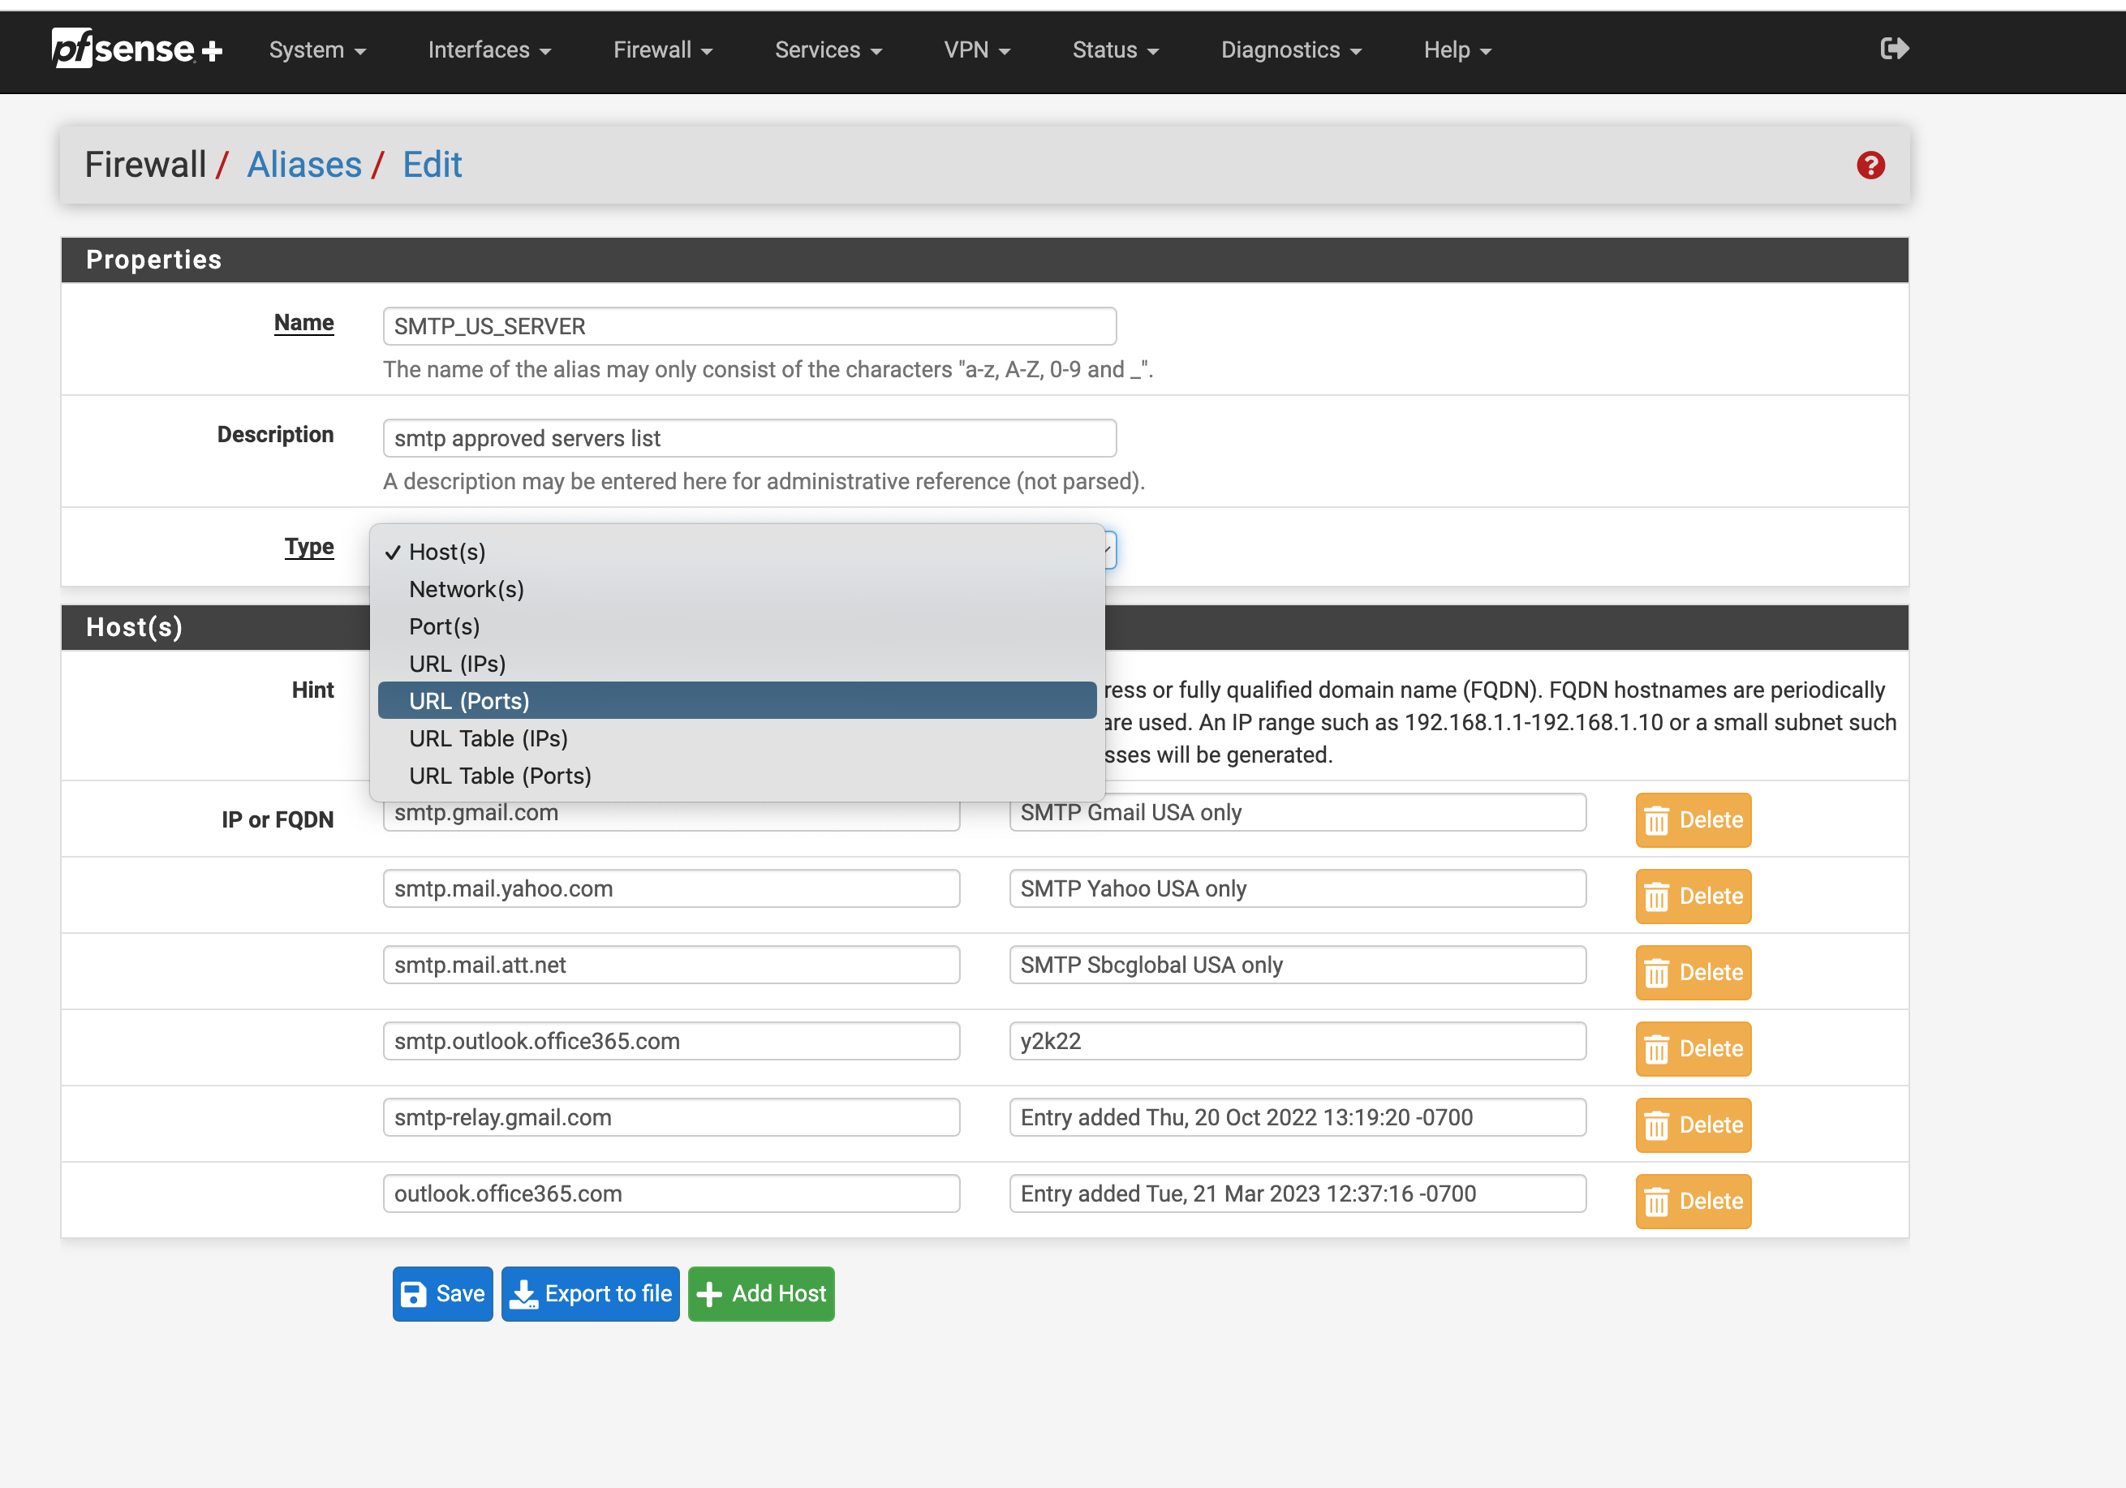Image resolution: width=2126 pixels, height=1488 pixels.
Task: Click the Name field containing SMTP_US_SERVER
Action: click(748, 326)
